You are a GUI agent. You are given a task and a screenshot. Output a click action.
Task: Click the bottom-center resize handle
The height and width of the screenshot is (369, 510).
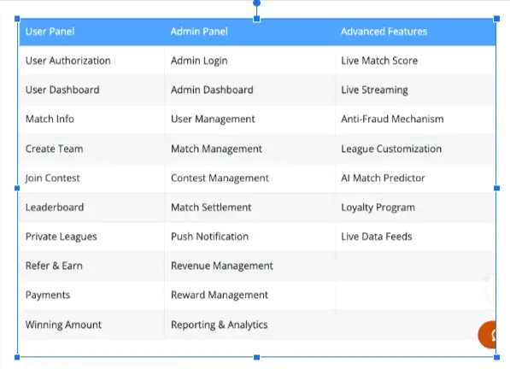[x=256, y=357]
